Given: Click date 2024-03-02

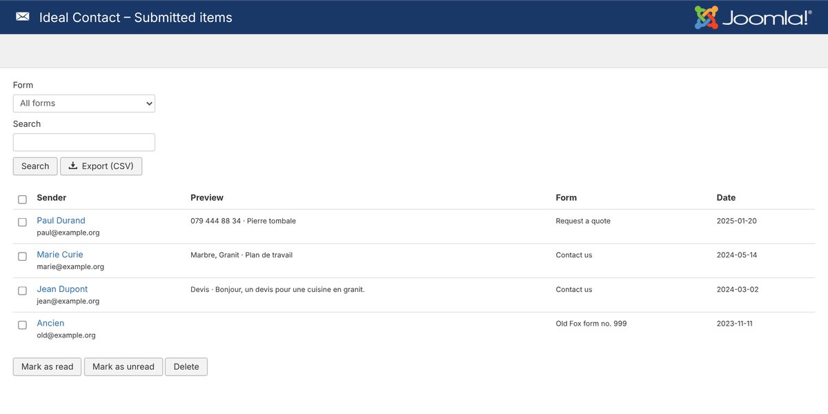Looking at the screenshot, I should point(738,289).
